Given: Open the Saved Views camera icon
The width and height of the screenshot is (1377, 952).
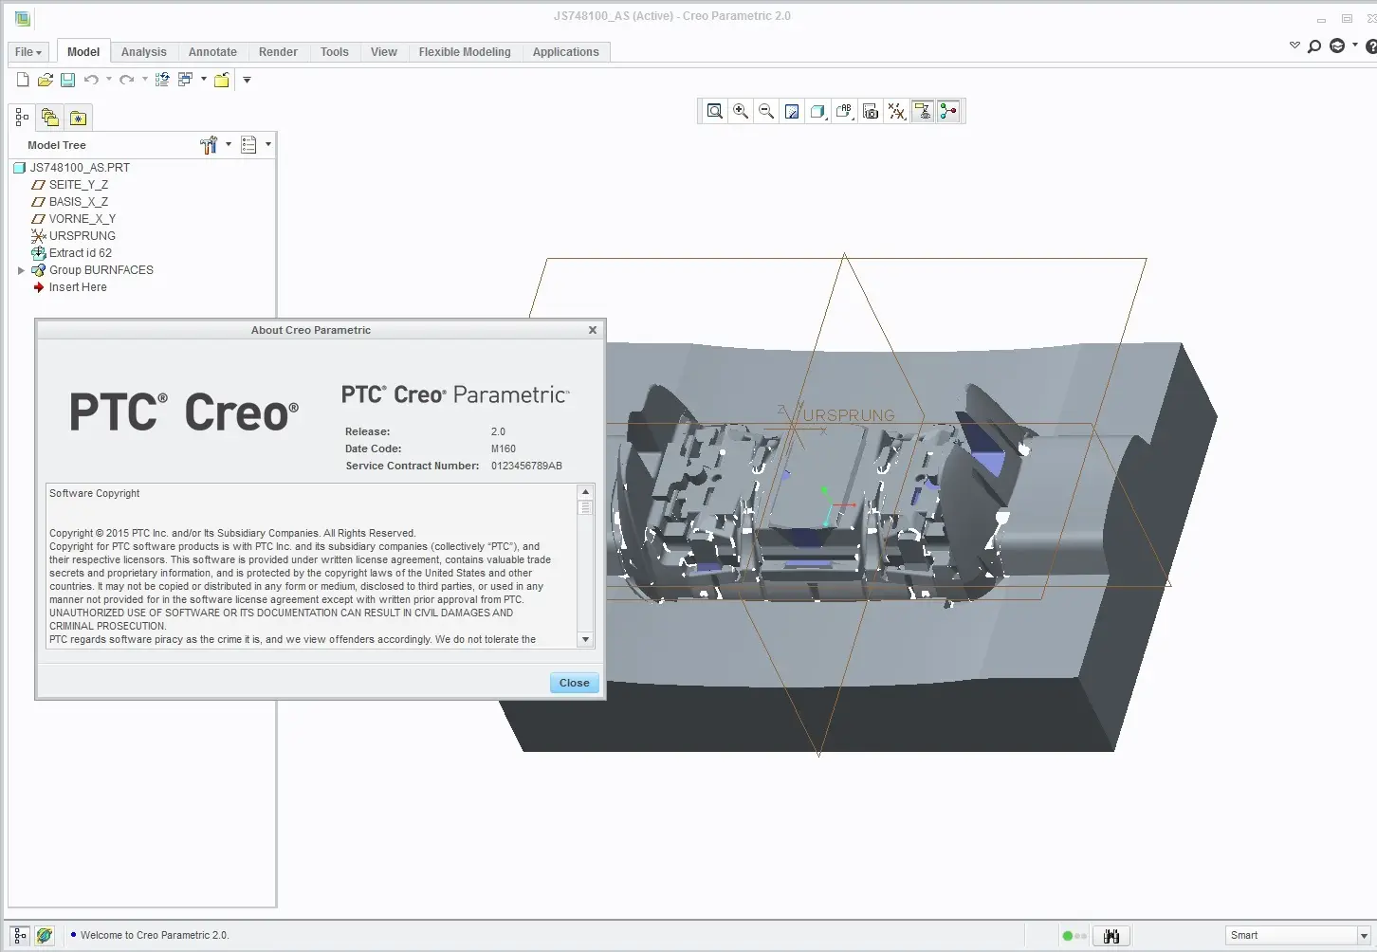Looking at the screenshot, I should pyautogui.click(x=871, y=112).
